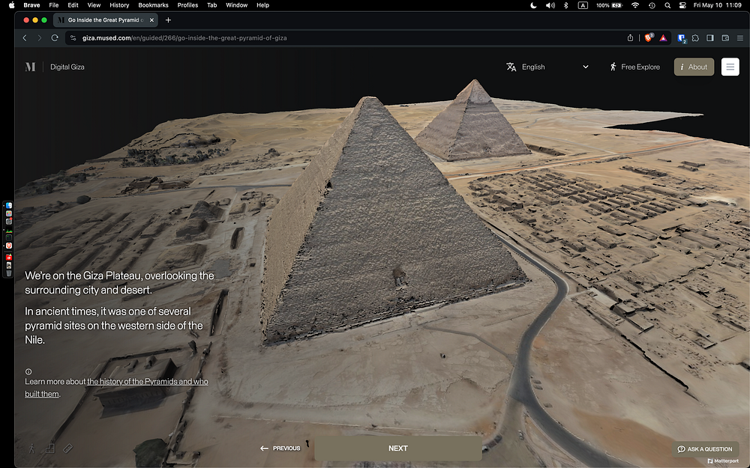The image size is (750, 468).
Task: Open the site settings control in address bar
Action: [x=73, y=37]
